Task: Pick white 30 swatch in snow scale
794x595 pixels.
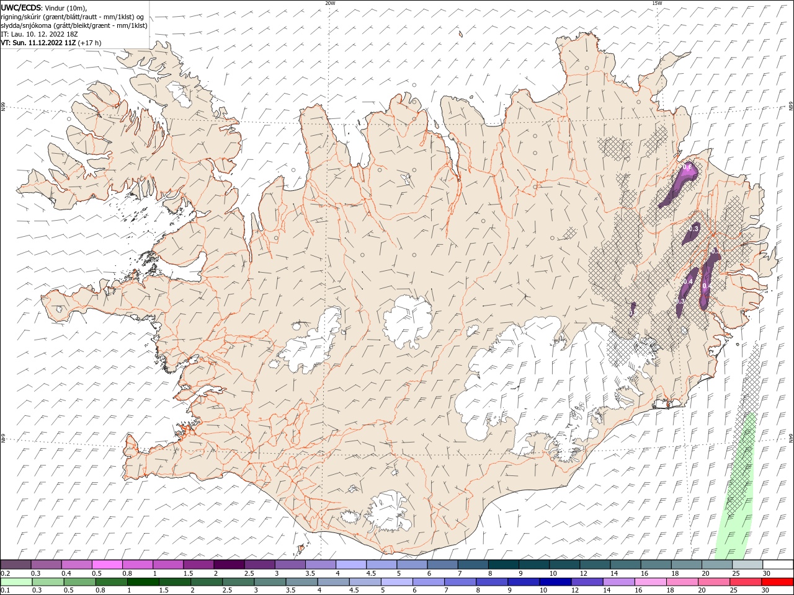Action: (777, 565)
